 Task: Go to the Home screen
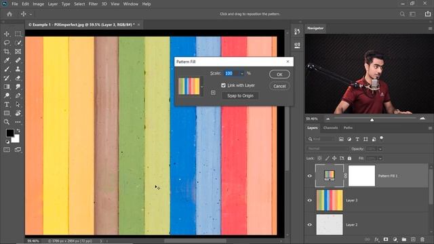coord(9,14)
